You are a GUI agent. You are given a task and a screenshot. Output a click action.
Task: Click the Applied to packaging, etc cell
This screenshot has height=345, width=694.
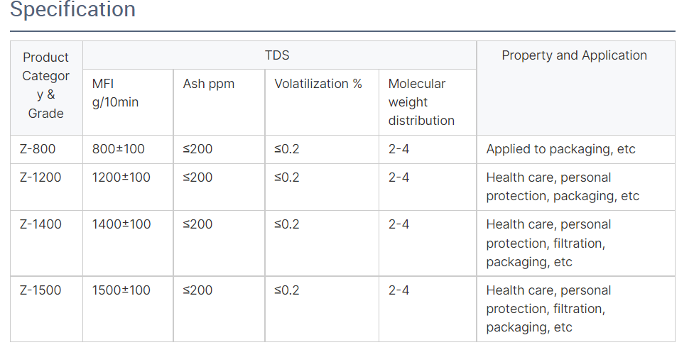(576, 150)
